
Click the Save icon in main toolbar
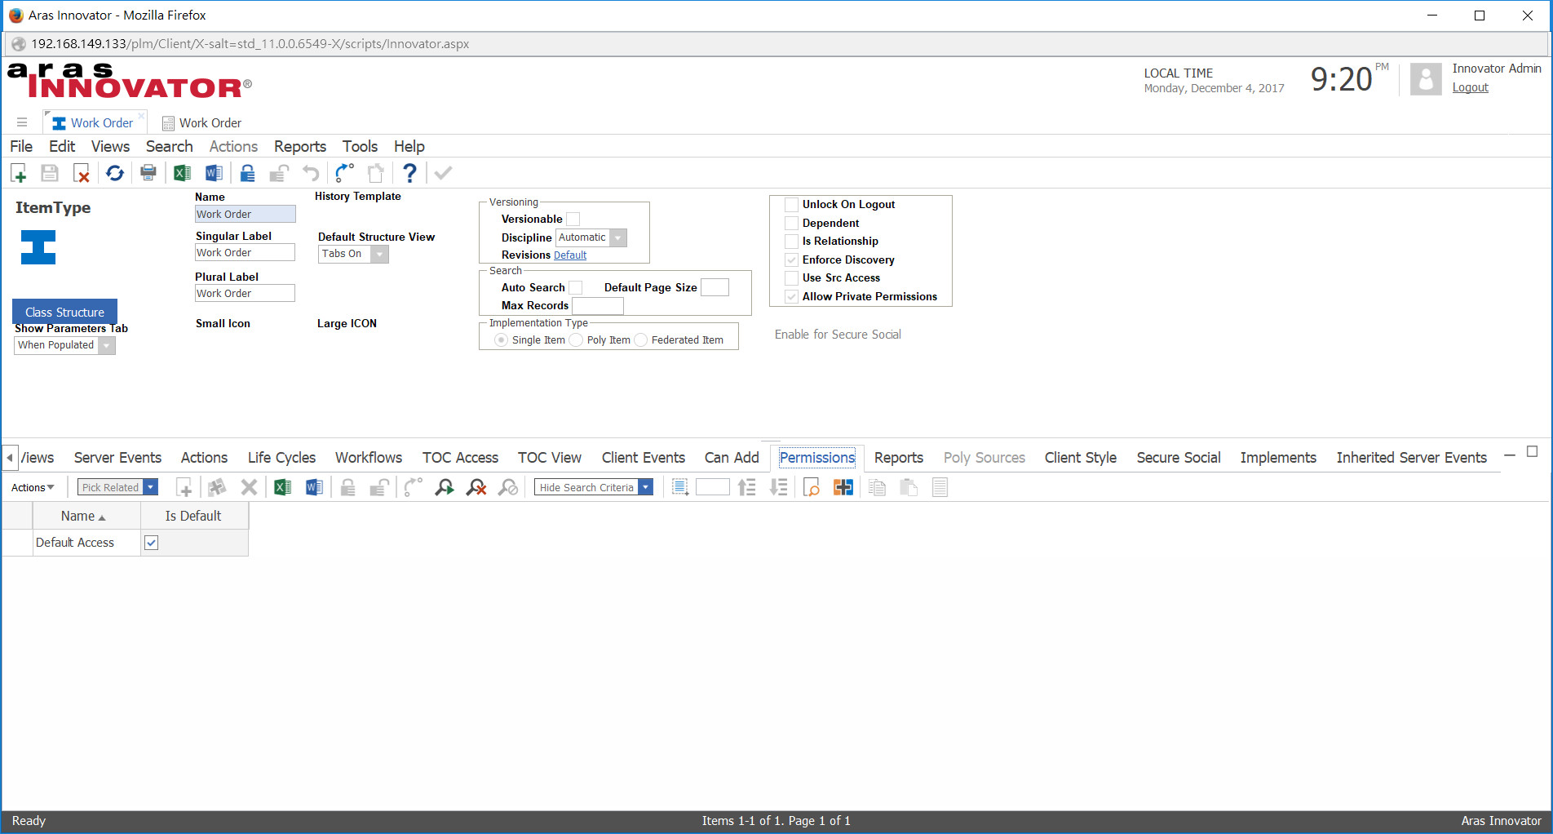[x=50, y=173]
